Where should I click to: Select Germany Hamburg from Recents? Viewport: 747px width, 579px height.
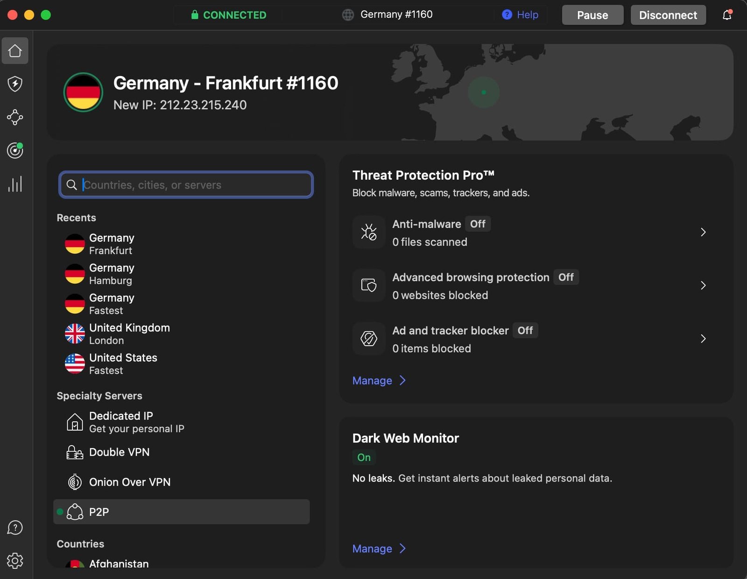(x=182, y=274)
